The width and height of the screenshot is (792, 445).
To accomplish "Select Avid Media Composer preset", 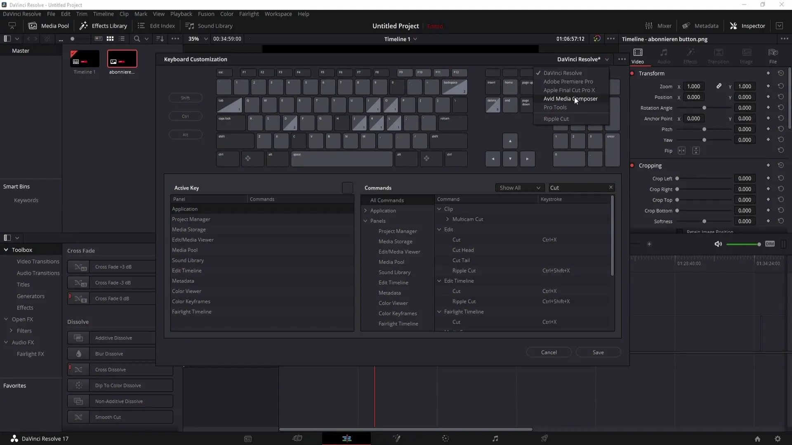I will click(x=570, y=99).
